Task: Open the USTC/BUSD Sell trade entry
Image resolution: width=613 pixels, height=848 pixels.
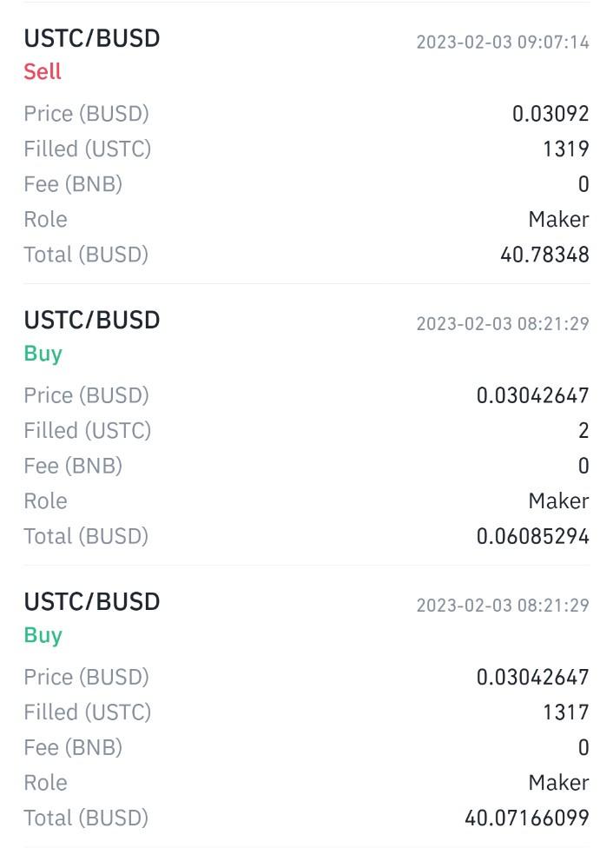Action: [x=306, y=143]
